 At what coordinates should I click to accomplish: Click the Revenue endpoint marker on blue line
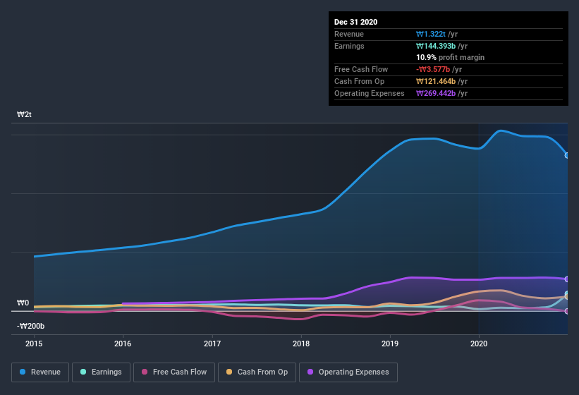point(567,155)
